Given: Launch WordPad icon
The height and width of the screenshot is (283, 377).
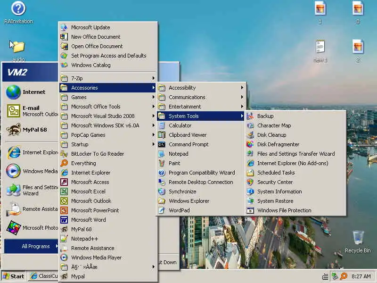Looking at the screenshot, I should coord(162,210).
